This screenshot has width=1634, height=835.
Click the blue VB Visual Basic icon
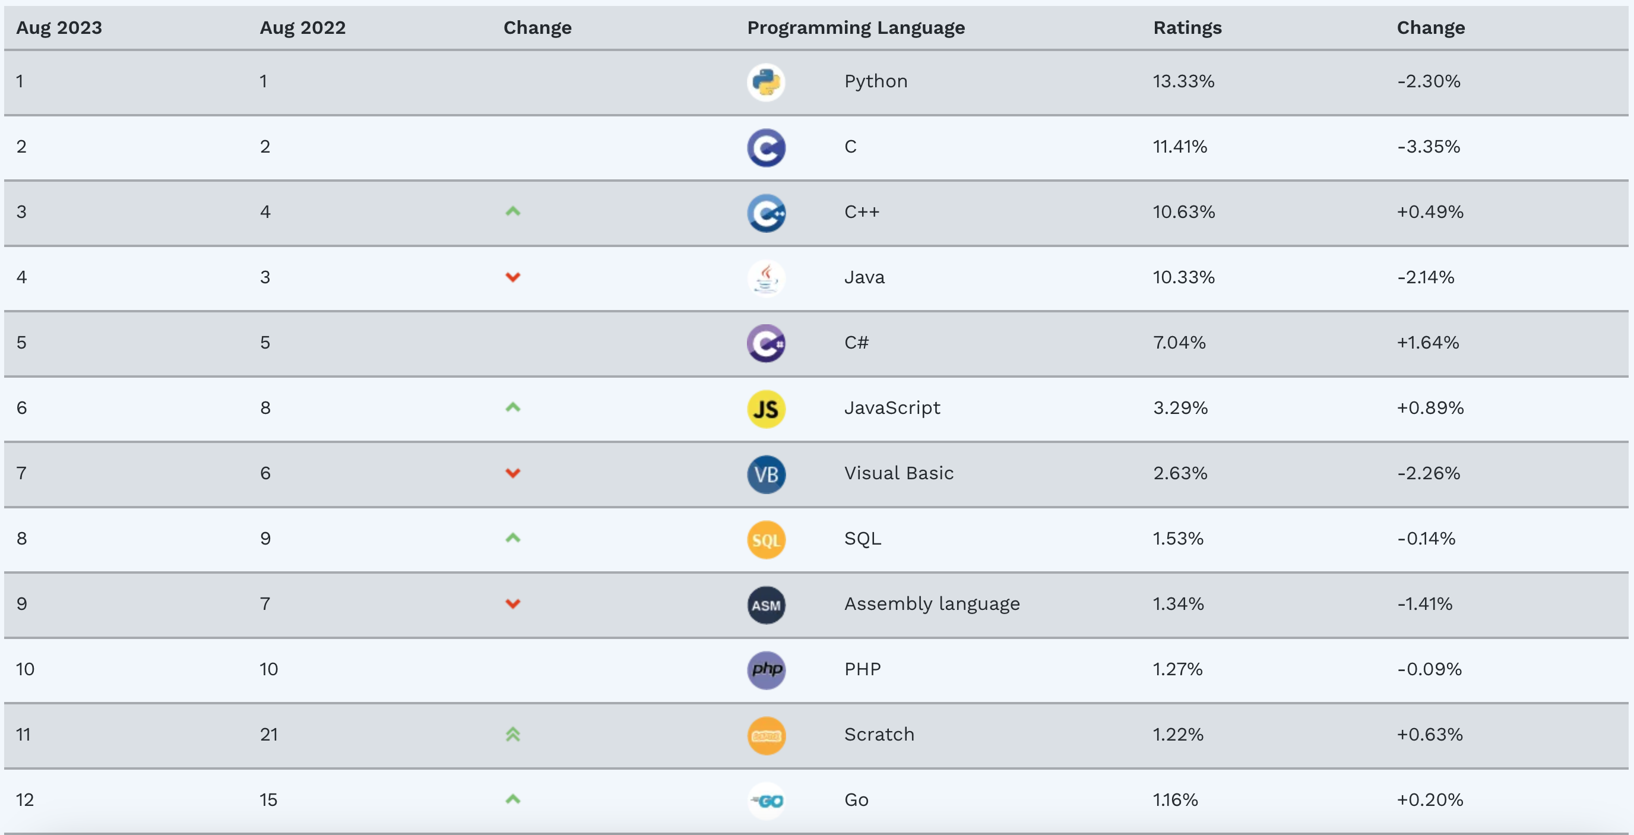click(x=765, y=475)
